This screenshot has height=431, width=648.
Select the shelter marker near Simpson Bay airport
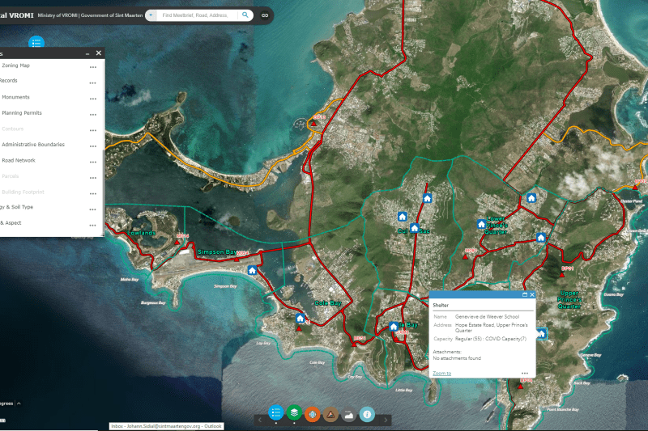(252, 271)
